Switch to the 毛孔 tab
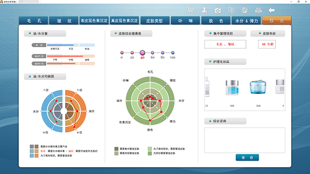The width and height of the screenshot is (310, 174). click(x=33, y=21)
